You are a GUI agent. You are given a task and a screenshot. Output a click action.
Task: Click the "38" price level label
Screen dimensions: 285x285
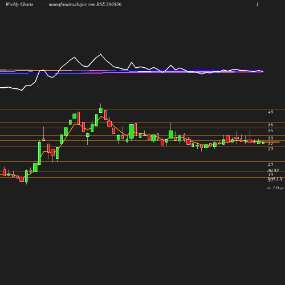point(270,125)
